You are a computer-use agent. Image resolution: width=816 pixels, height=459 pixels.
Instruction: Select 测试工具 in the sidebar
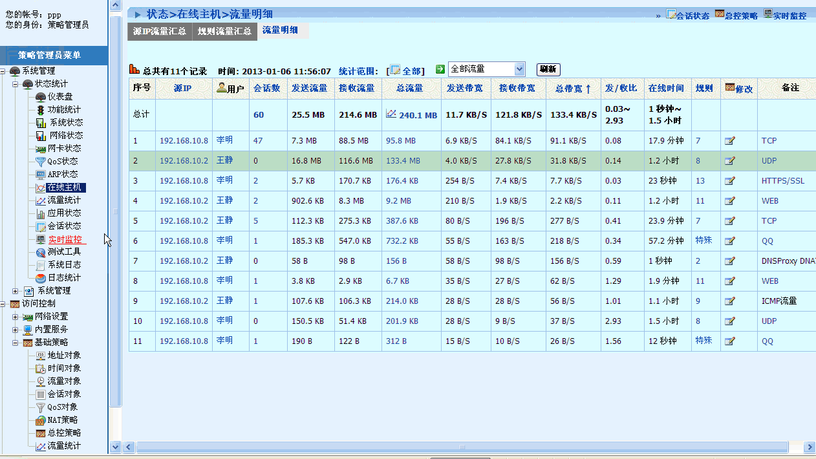pyautogui.click(x=64, y=251)
